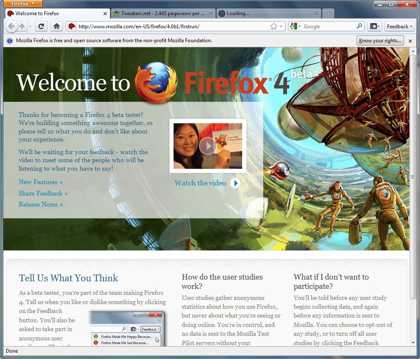420x359 pixels.
Task: Open the Bookmarks menu button
Action: tap(374, 26)
